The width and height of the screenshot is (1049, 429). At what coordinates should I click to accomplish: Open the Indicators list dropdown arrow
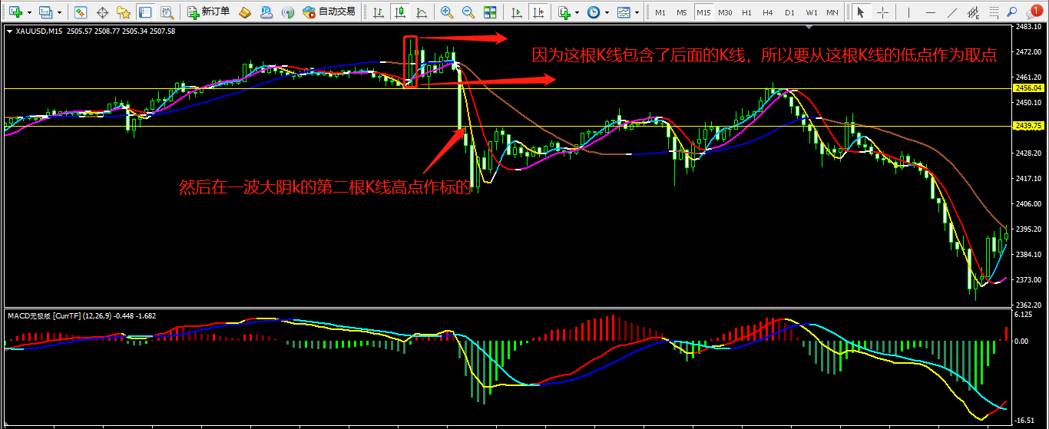[x=577, y=12]
